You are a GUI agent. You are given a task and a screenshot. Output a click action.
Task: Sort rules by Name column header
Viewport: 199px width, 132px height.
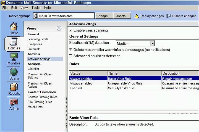point(134,73)
